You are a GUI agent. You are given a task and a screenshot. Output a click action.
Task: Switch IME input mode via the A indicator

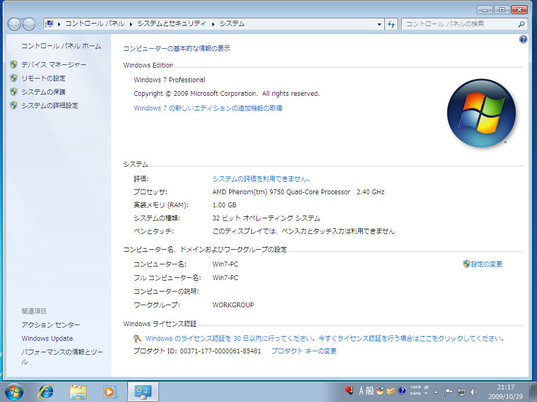click(361, 390)
